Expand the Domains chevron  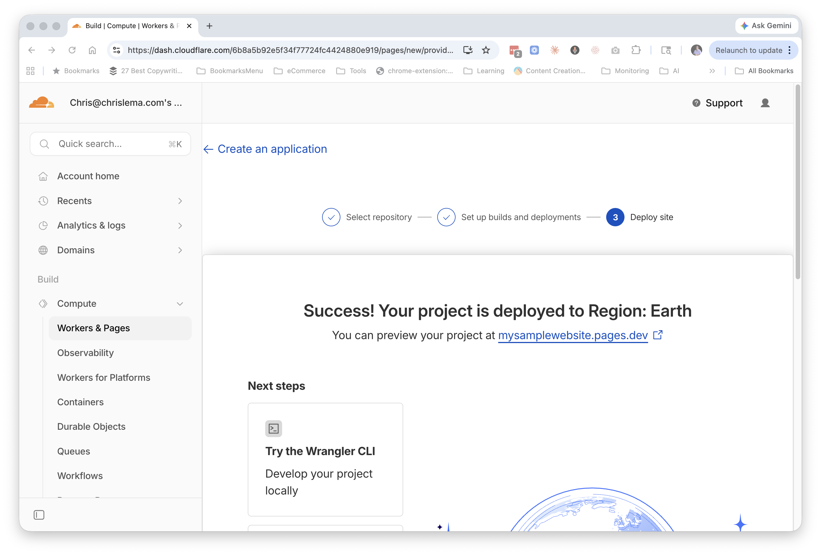[180, 250]
